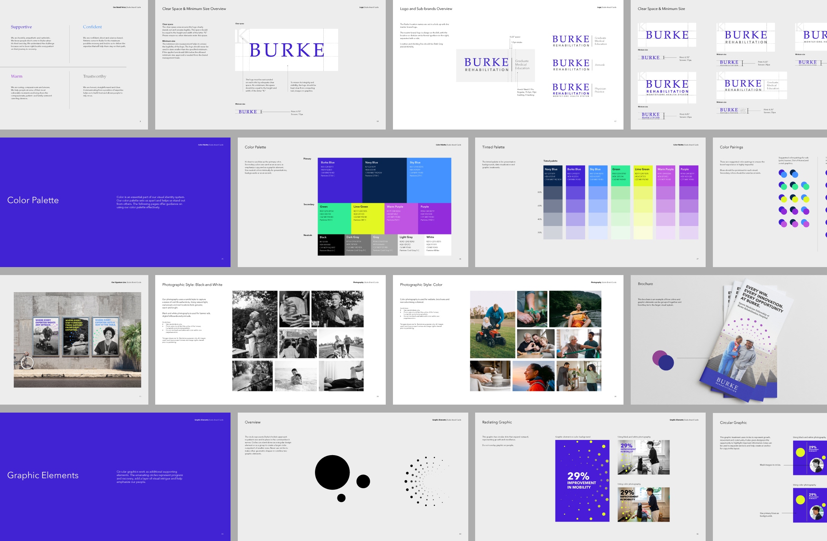This screenshot has width=827, height=541.
Task: Click the Supportive heading on Brand Voice page
Action: click(21, 27)
